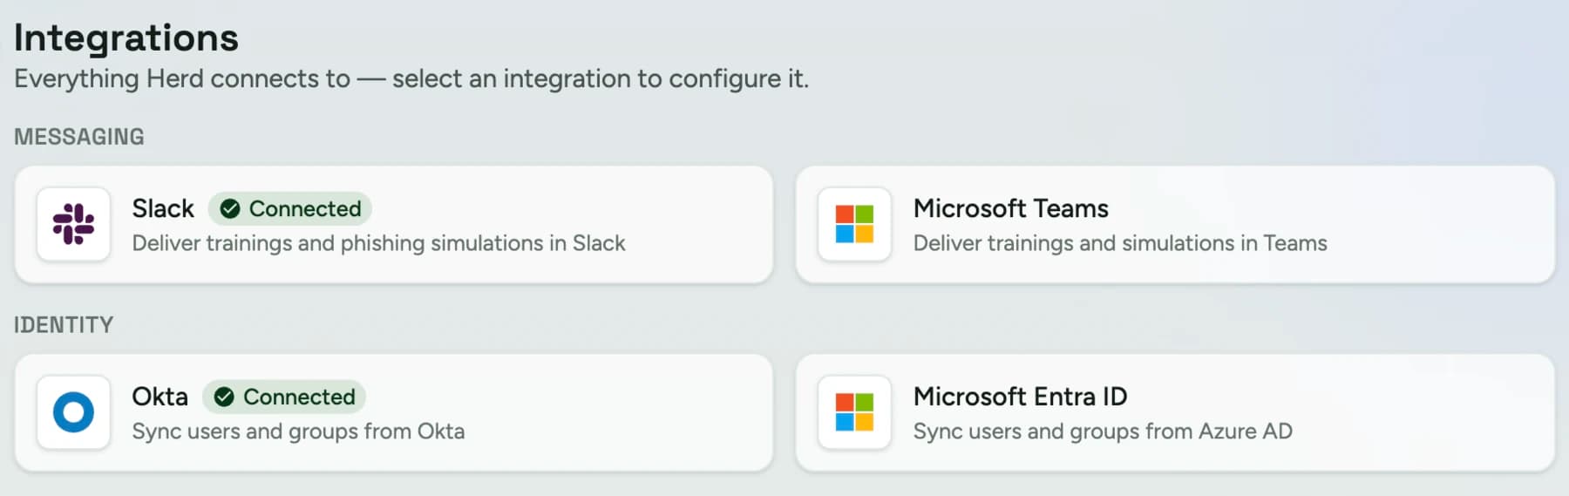
Task: Click 'Sync users and groups from Azure AD'
Action: [1103, 431]
